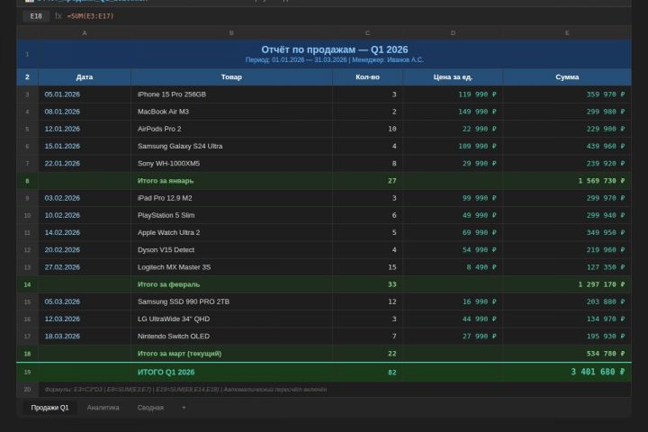Select cell iPhone 15 Pro 256GB

coord(231,94)
